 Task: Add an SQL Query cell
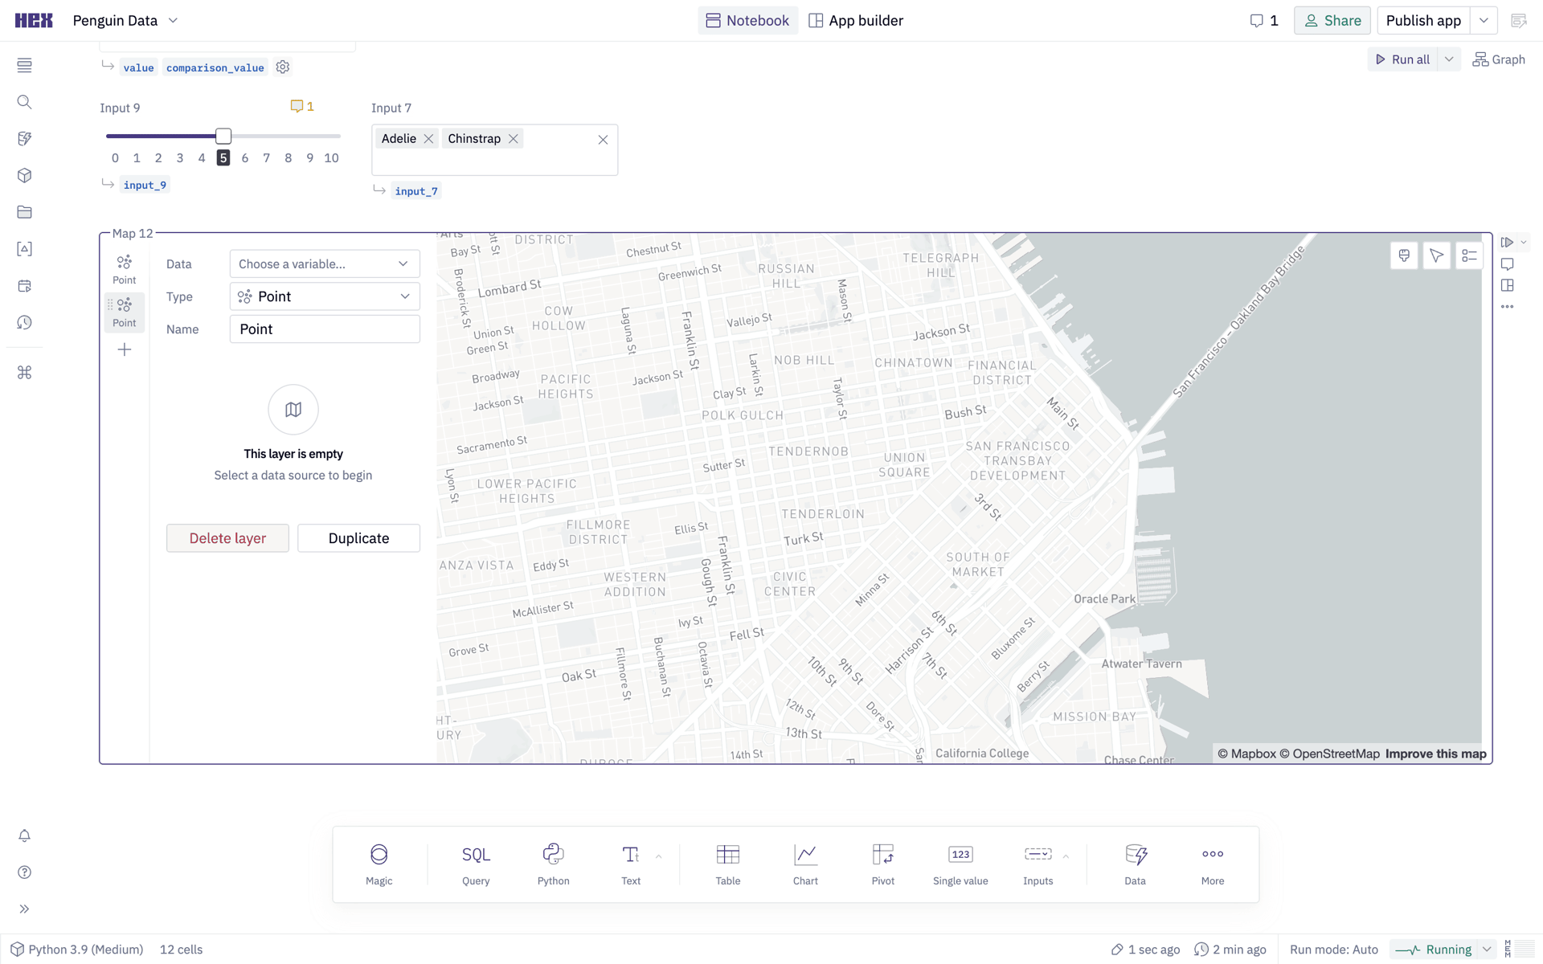point(476,864)
